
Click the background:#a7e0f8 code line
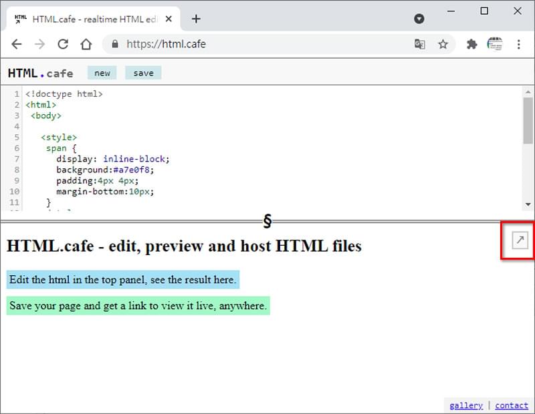(105, 170)
